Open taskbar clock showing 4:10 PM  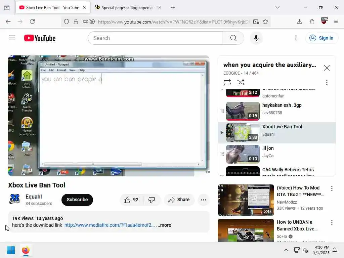point(321,250)
